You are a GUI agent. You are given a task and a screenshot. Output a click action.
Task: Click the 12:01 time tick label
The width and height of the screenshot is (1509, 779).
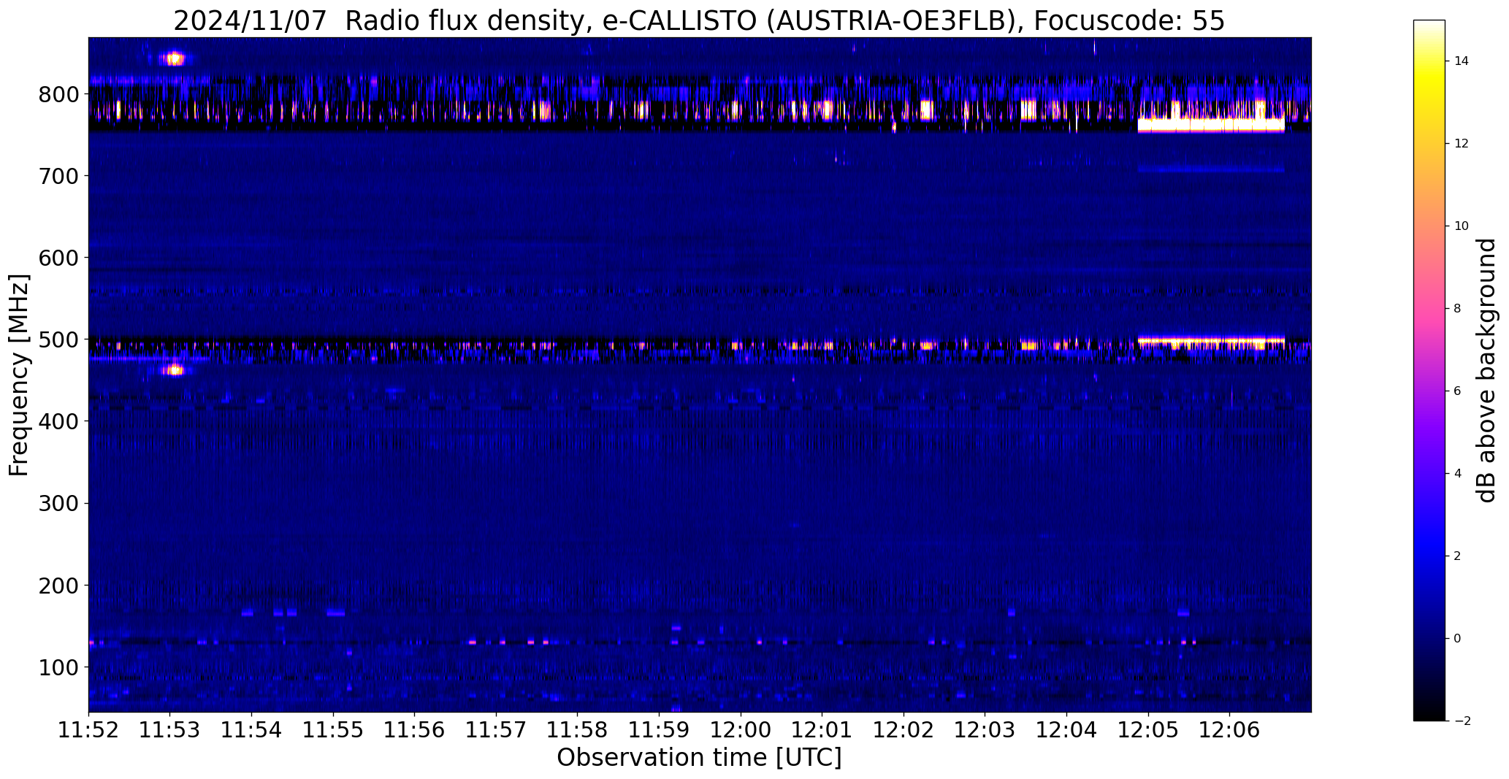(822, 730)
